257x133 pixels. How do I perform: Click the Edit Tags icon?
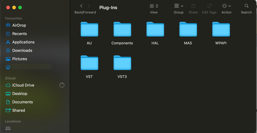209,6
